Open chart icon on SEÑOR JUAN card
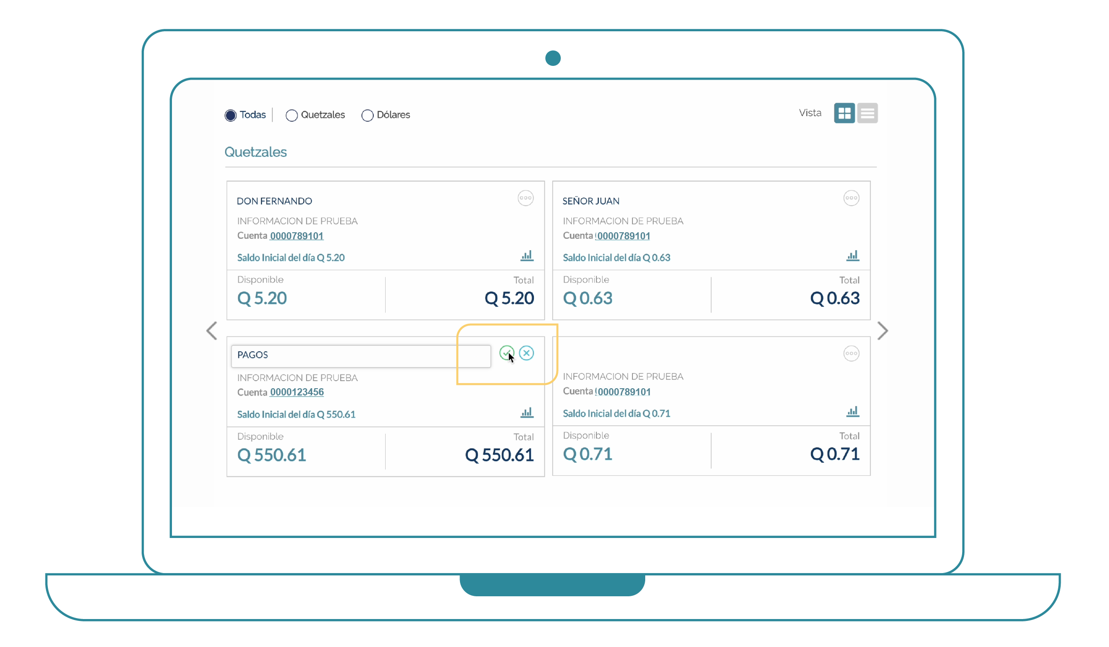 (852, 256)
